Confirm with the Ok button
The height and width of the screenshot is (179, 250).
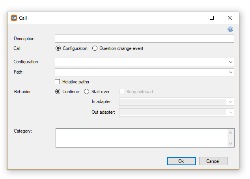coord(181,161)
